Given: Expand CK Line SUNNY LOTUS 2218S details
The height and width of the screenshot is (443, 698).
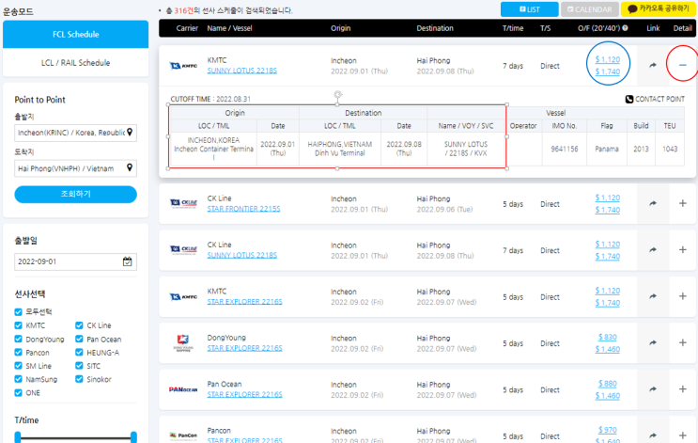Looking at the screenshot, I should point(682,249).
